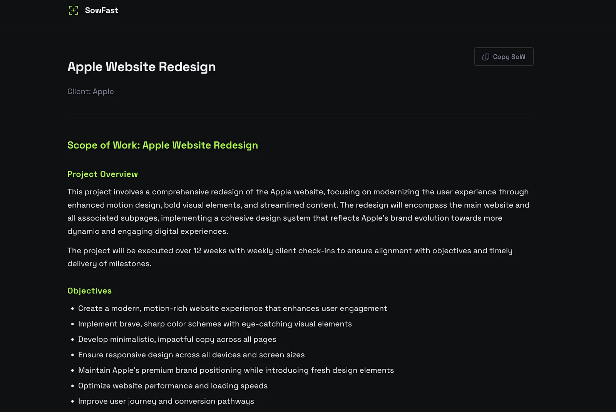This screenshot has width=616, height=412.
Task: Open the SowFast home link text
Action: (101, 10)
